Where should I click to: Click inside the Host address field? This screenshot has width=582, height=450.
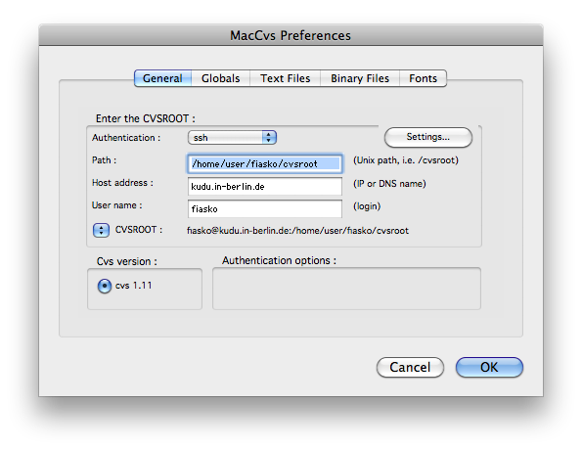point(265,187)
